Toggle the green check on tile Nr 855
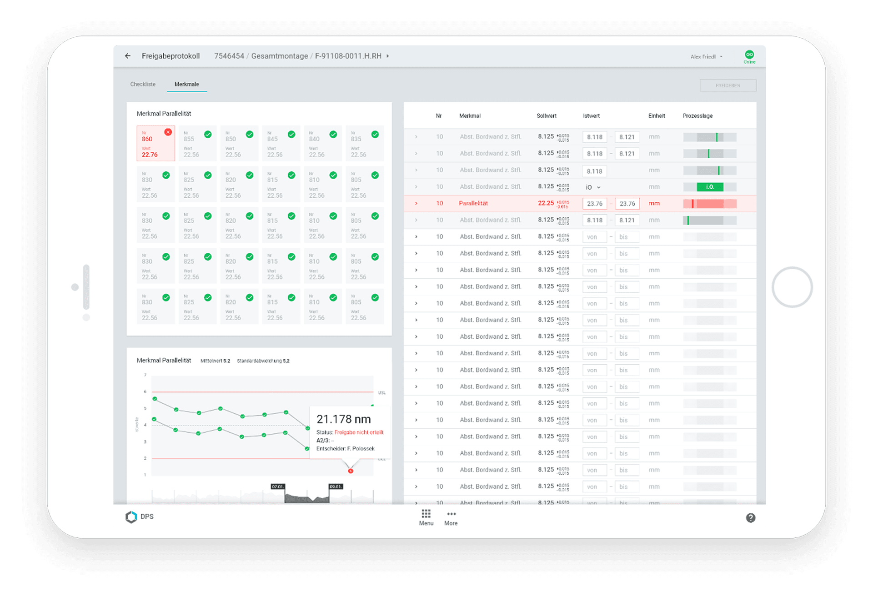The width and height of the screenshot is (873, 597). click(x=208, y=135)
